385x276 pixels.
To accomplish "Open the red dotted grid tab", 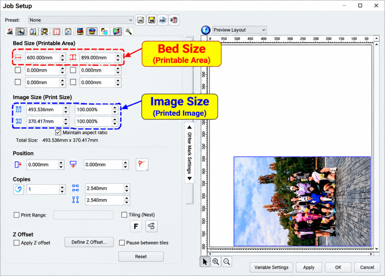I will 56,32.
